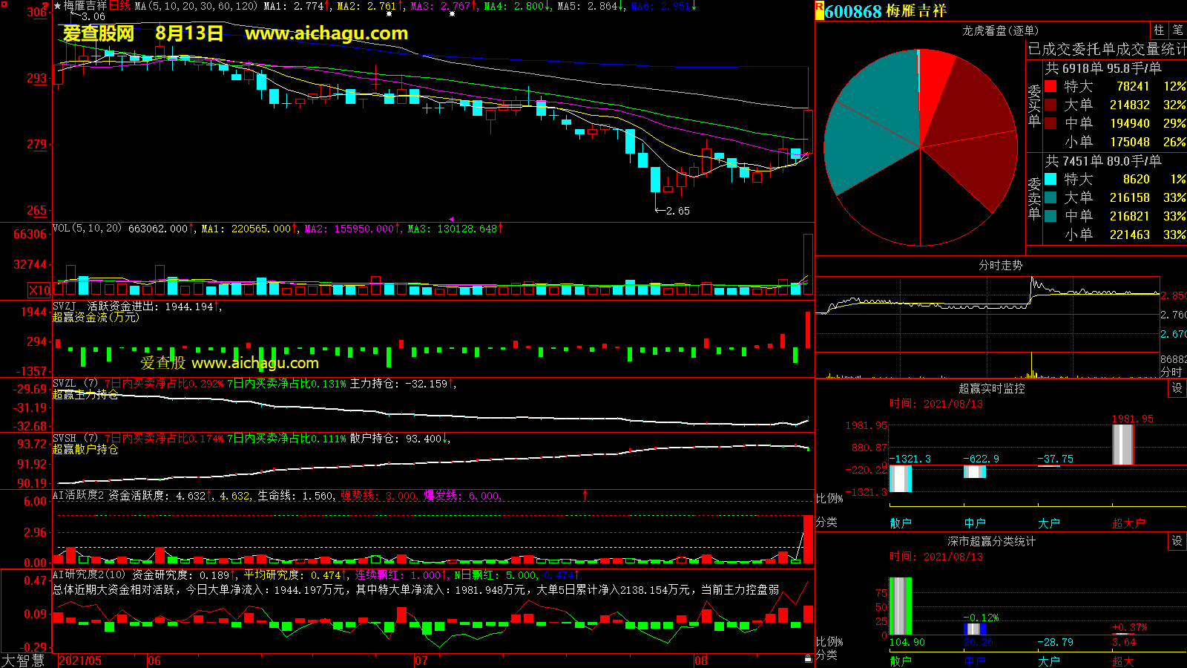This screenshot has width=1187, height=668.
Task: Click the 超大户 category in 超赢实时监控
Action: point(1128,523)
